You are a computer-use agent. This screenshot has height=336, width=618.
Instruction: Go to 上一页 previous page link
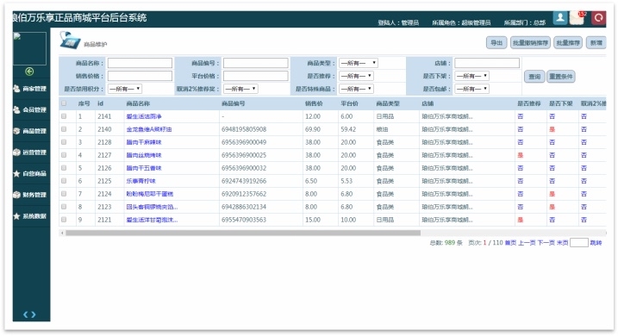[x=527, y=243]
